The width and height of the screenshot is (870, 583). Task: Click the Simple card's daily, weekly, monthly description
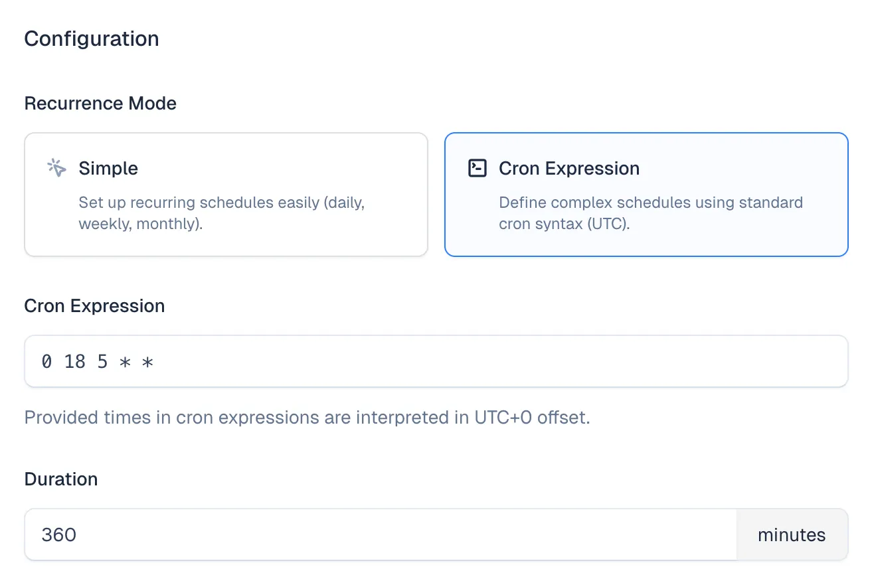pyautogui.click(x=221, y=213)
